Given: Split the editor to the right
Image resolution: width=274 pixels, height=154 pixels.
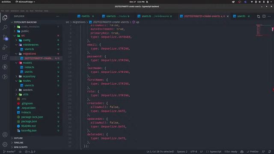Looking at the screenshot, I should 264,16.
